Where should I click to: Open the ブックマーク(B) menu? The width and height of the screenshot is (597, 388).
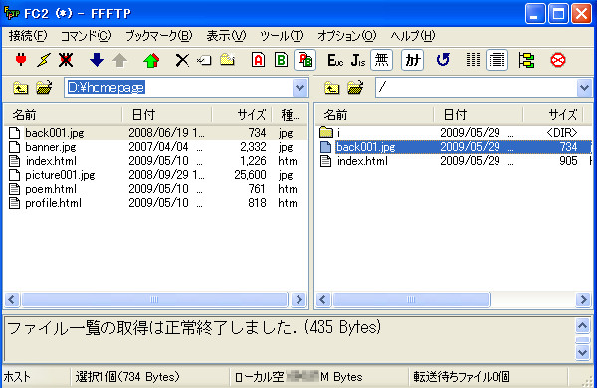pyautogui.click(x=159, y=36)
